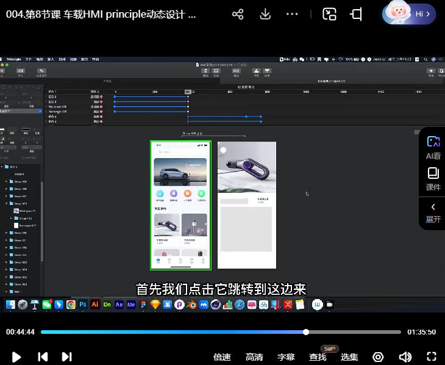
Task: Open the 高清 video quality menu
Action: tap(254, 357)
